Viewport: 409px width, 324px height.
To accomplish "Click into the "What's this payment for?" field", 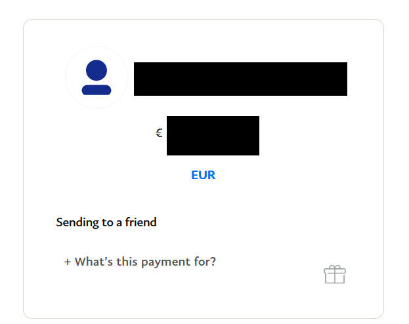I will pyautogui.click(x=140, y=262).
